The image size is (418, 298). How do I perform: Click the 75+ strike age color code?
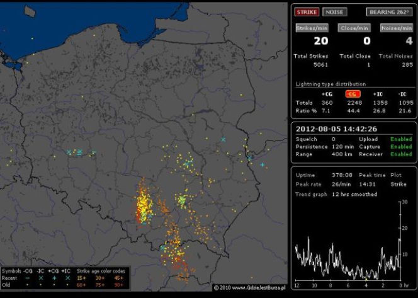(100, 285)
